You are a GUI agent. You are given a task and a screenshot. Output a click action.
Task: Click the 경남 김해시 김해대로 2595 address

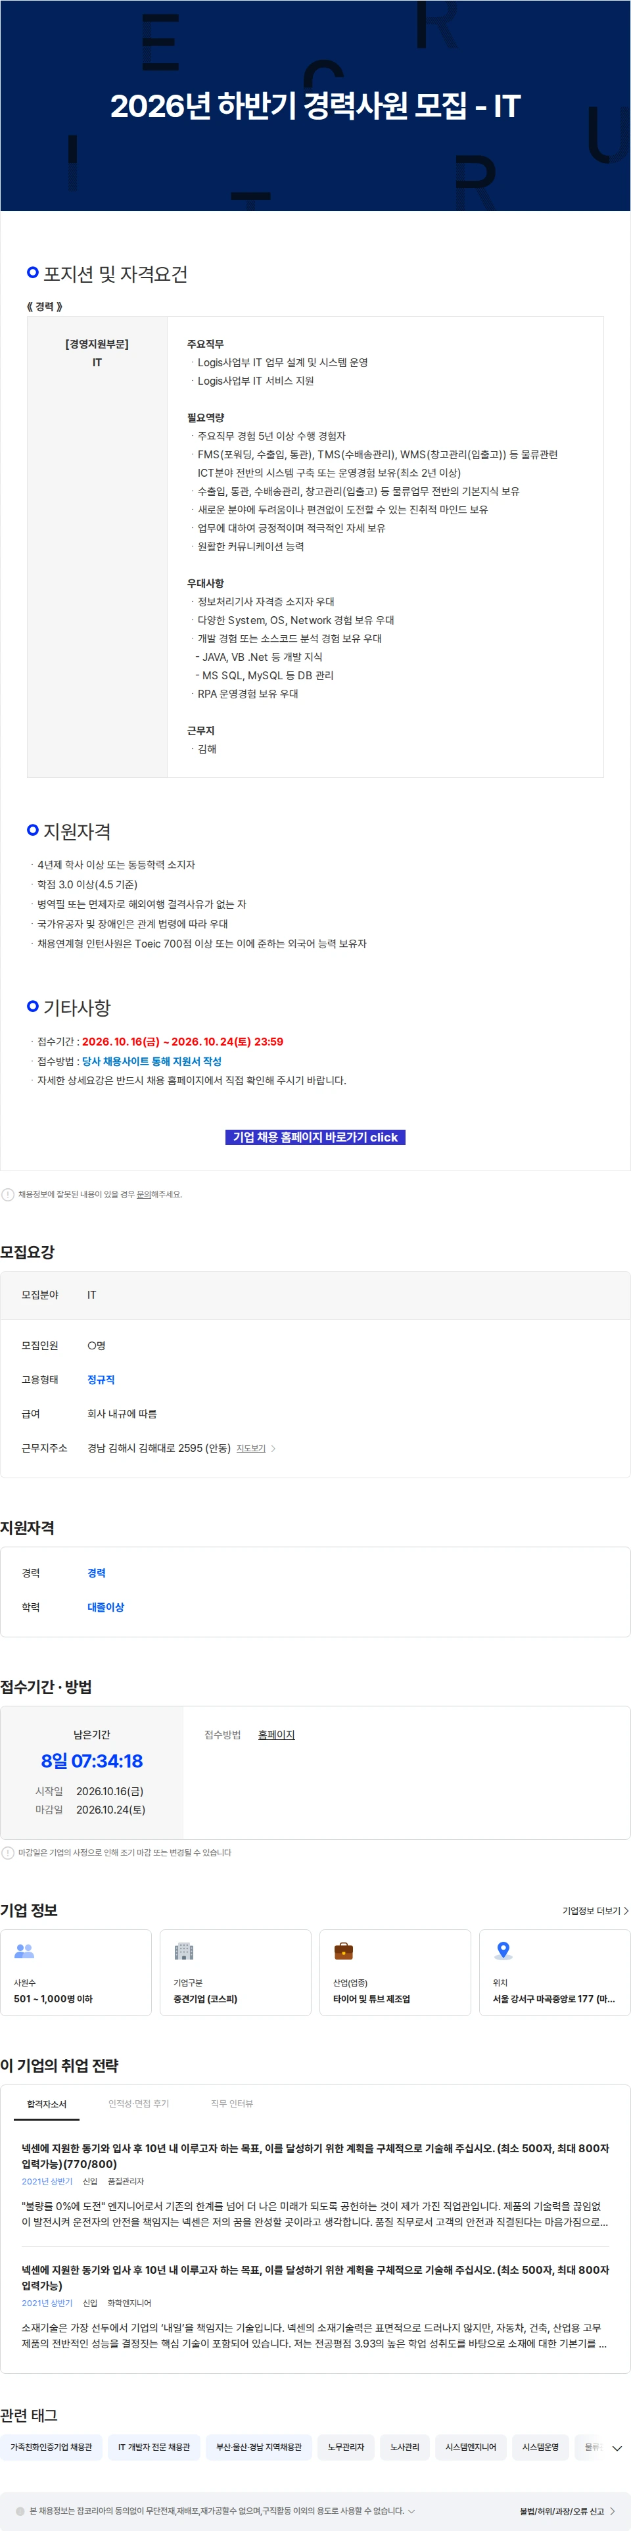[158, 1448]
